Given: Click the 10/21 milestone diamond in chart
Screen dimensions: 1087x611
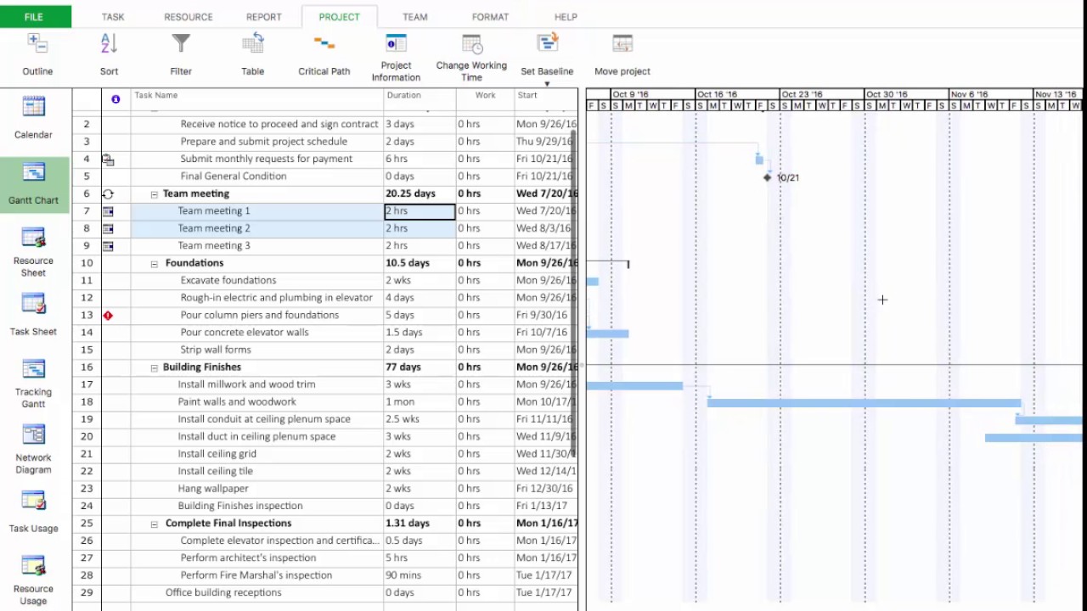Looking at the screenshot, I should [767, 177].
